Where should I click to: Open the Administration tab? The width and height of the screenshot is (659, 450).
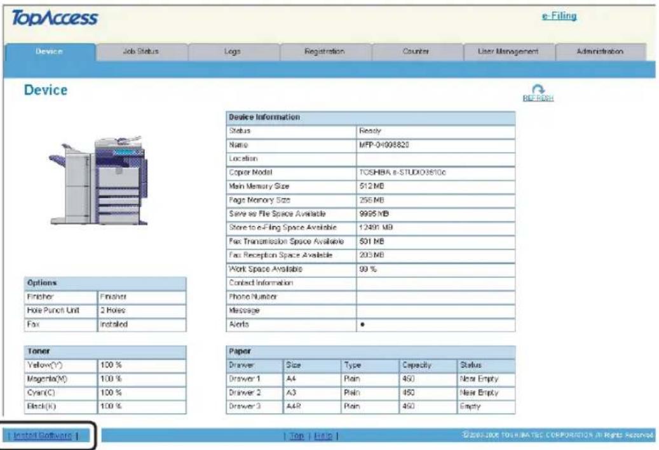click(x=600, y=51)
